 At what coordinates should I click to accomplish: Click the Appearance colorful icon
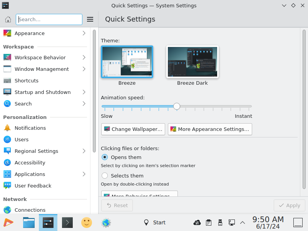pos(7,33)
